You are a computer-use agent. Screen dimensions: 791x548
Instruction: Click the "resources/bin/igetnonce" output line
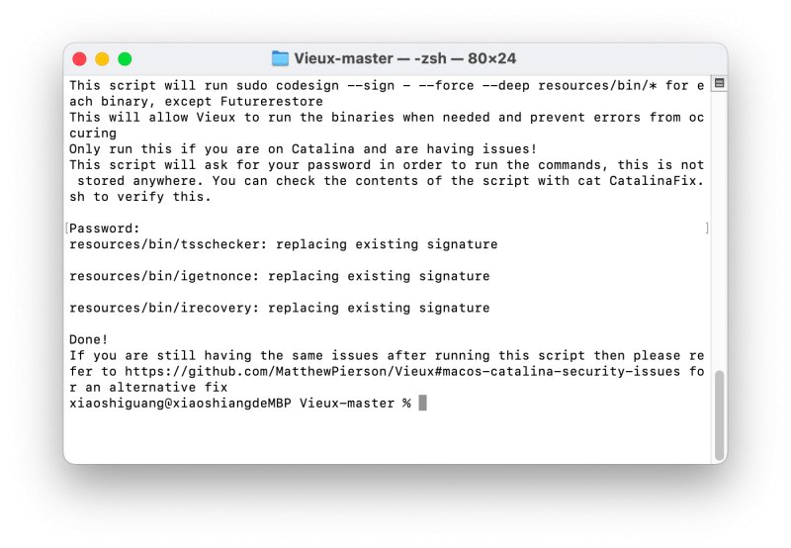(280, 276)
